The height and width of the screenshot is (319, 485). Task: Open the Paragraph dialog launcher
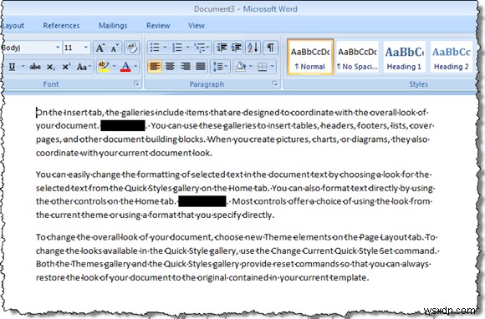click(x=274, y=84)
